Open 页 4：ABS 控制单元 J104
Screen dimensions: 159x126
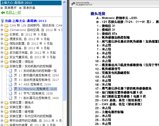32,84
